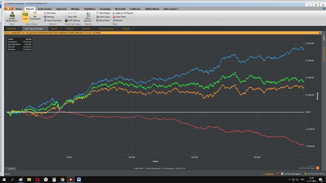
Task: Open Table Scanner 2 ribbon tab
Action: [171, 9]
